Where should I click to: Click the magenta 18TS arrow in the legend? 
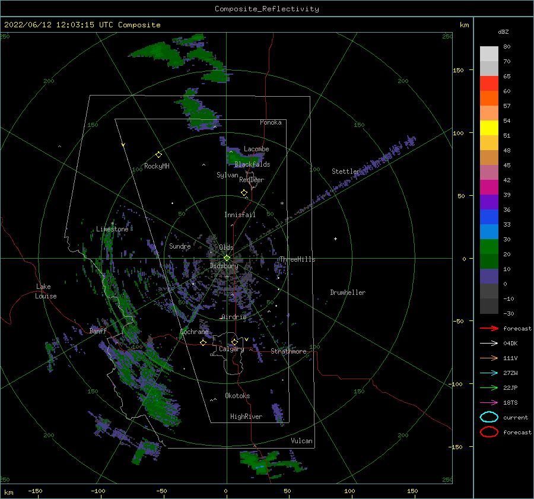(489, 403)
